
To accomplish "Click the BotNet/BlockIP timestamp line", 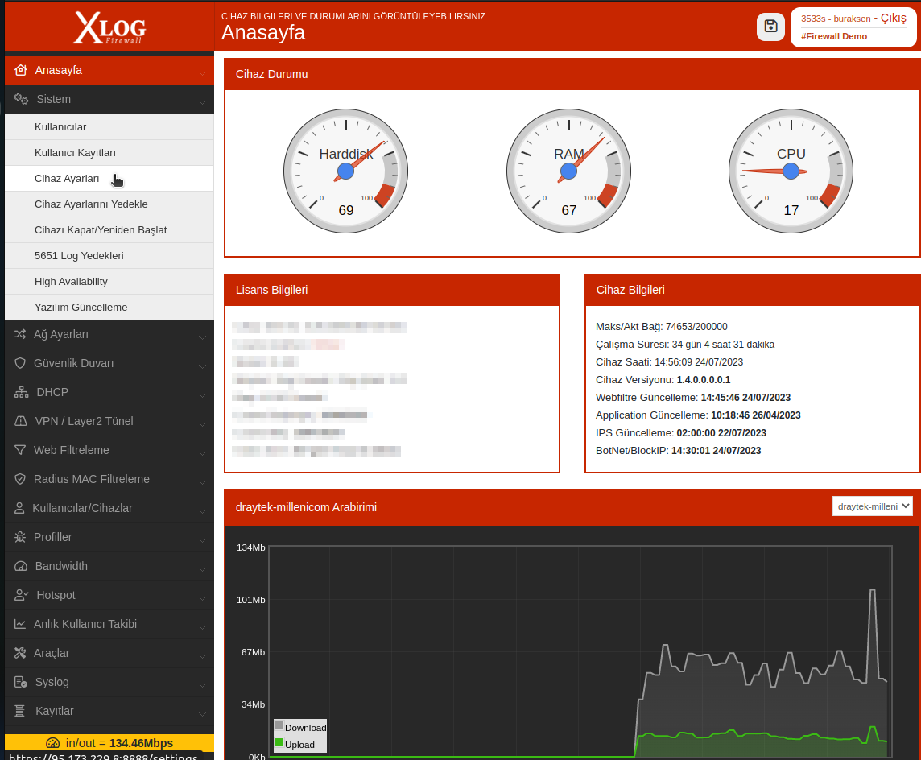I will tap(679, 451).
